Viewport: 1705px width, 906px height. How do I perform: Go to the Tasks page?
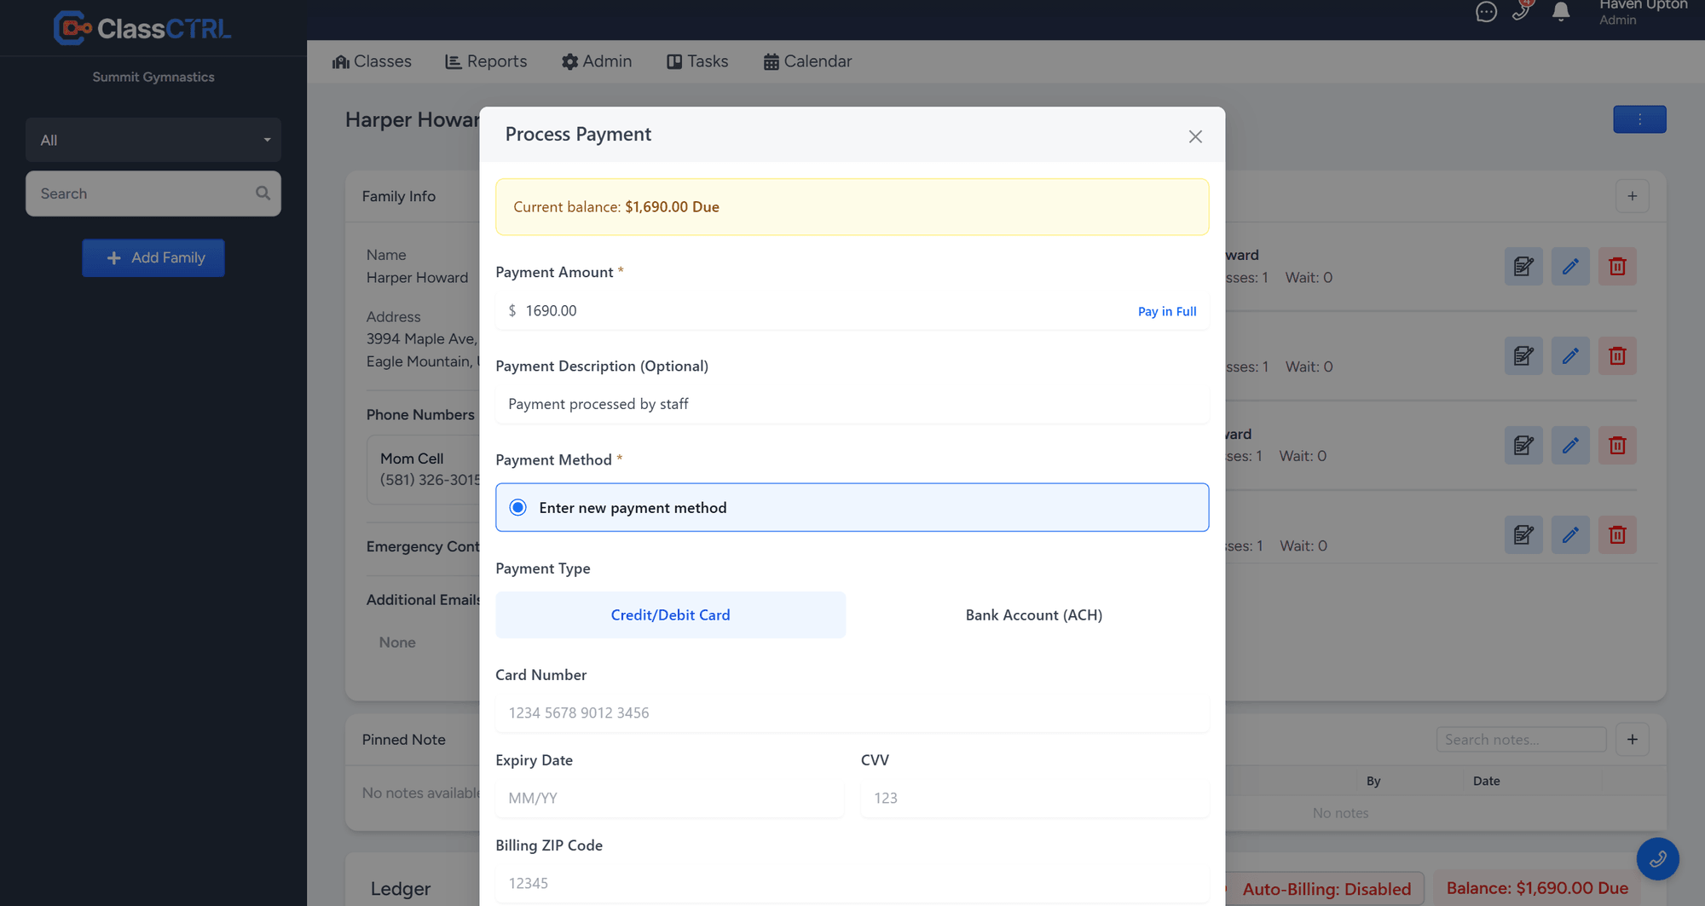click(x=697, y=61)
